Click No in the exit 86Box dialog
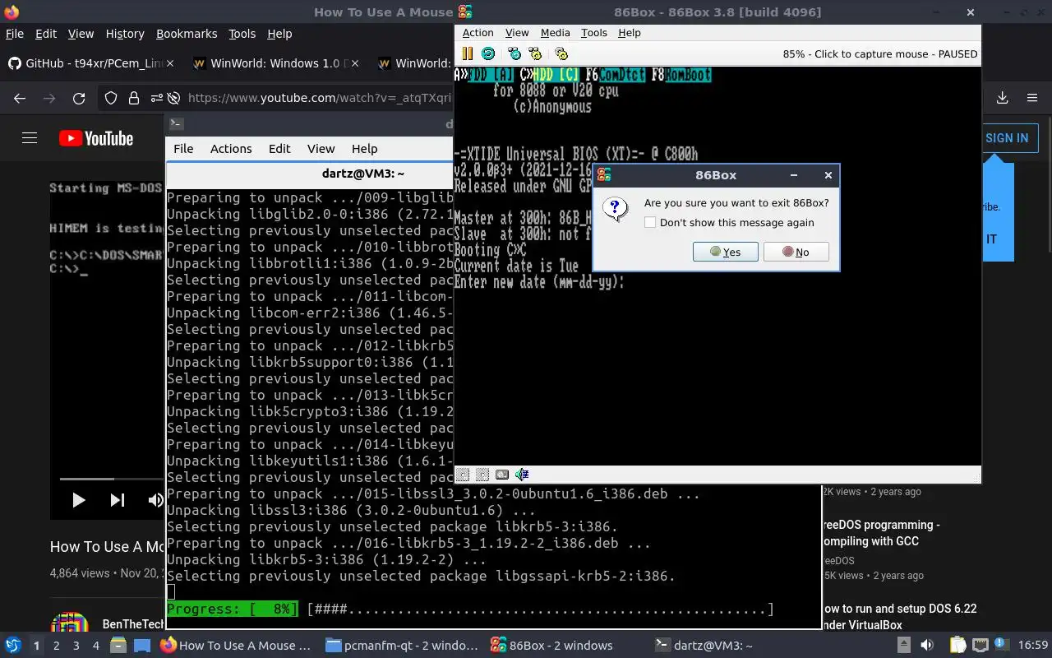1052x658 pixels. 796,252
